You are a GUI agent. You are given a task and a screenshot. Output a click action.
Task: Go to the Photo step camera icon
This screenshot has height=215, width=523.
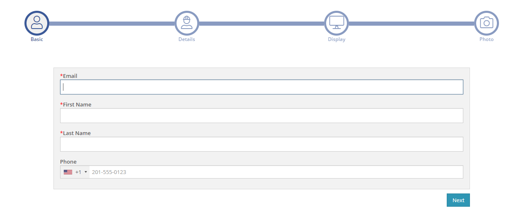click(x=487, y=23)
